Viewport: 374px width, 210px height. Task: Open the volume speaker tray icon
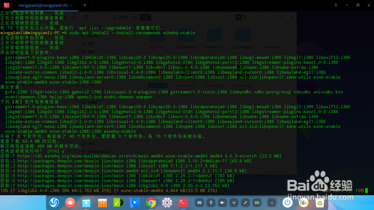click(222, 203)
